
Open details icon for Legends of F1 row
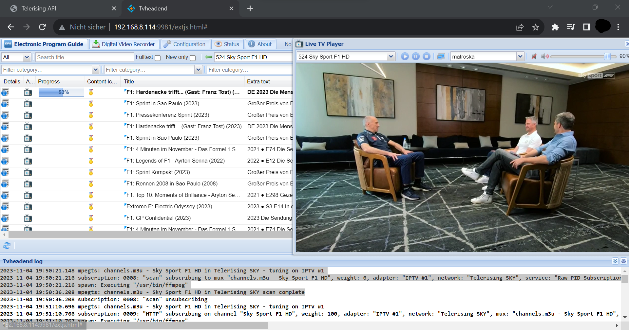tap(5, 161)
